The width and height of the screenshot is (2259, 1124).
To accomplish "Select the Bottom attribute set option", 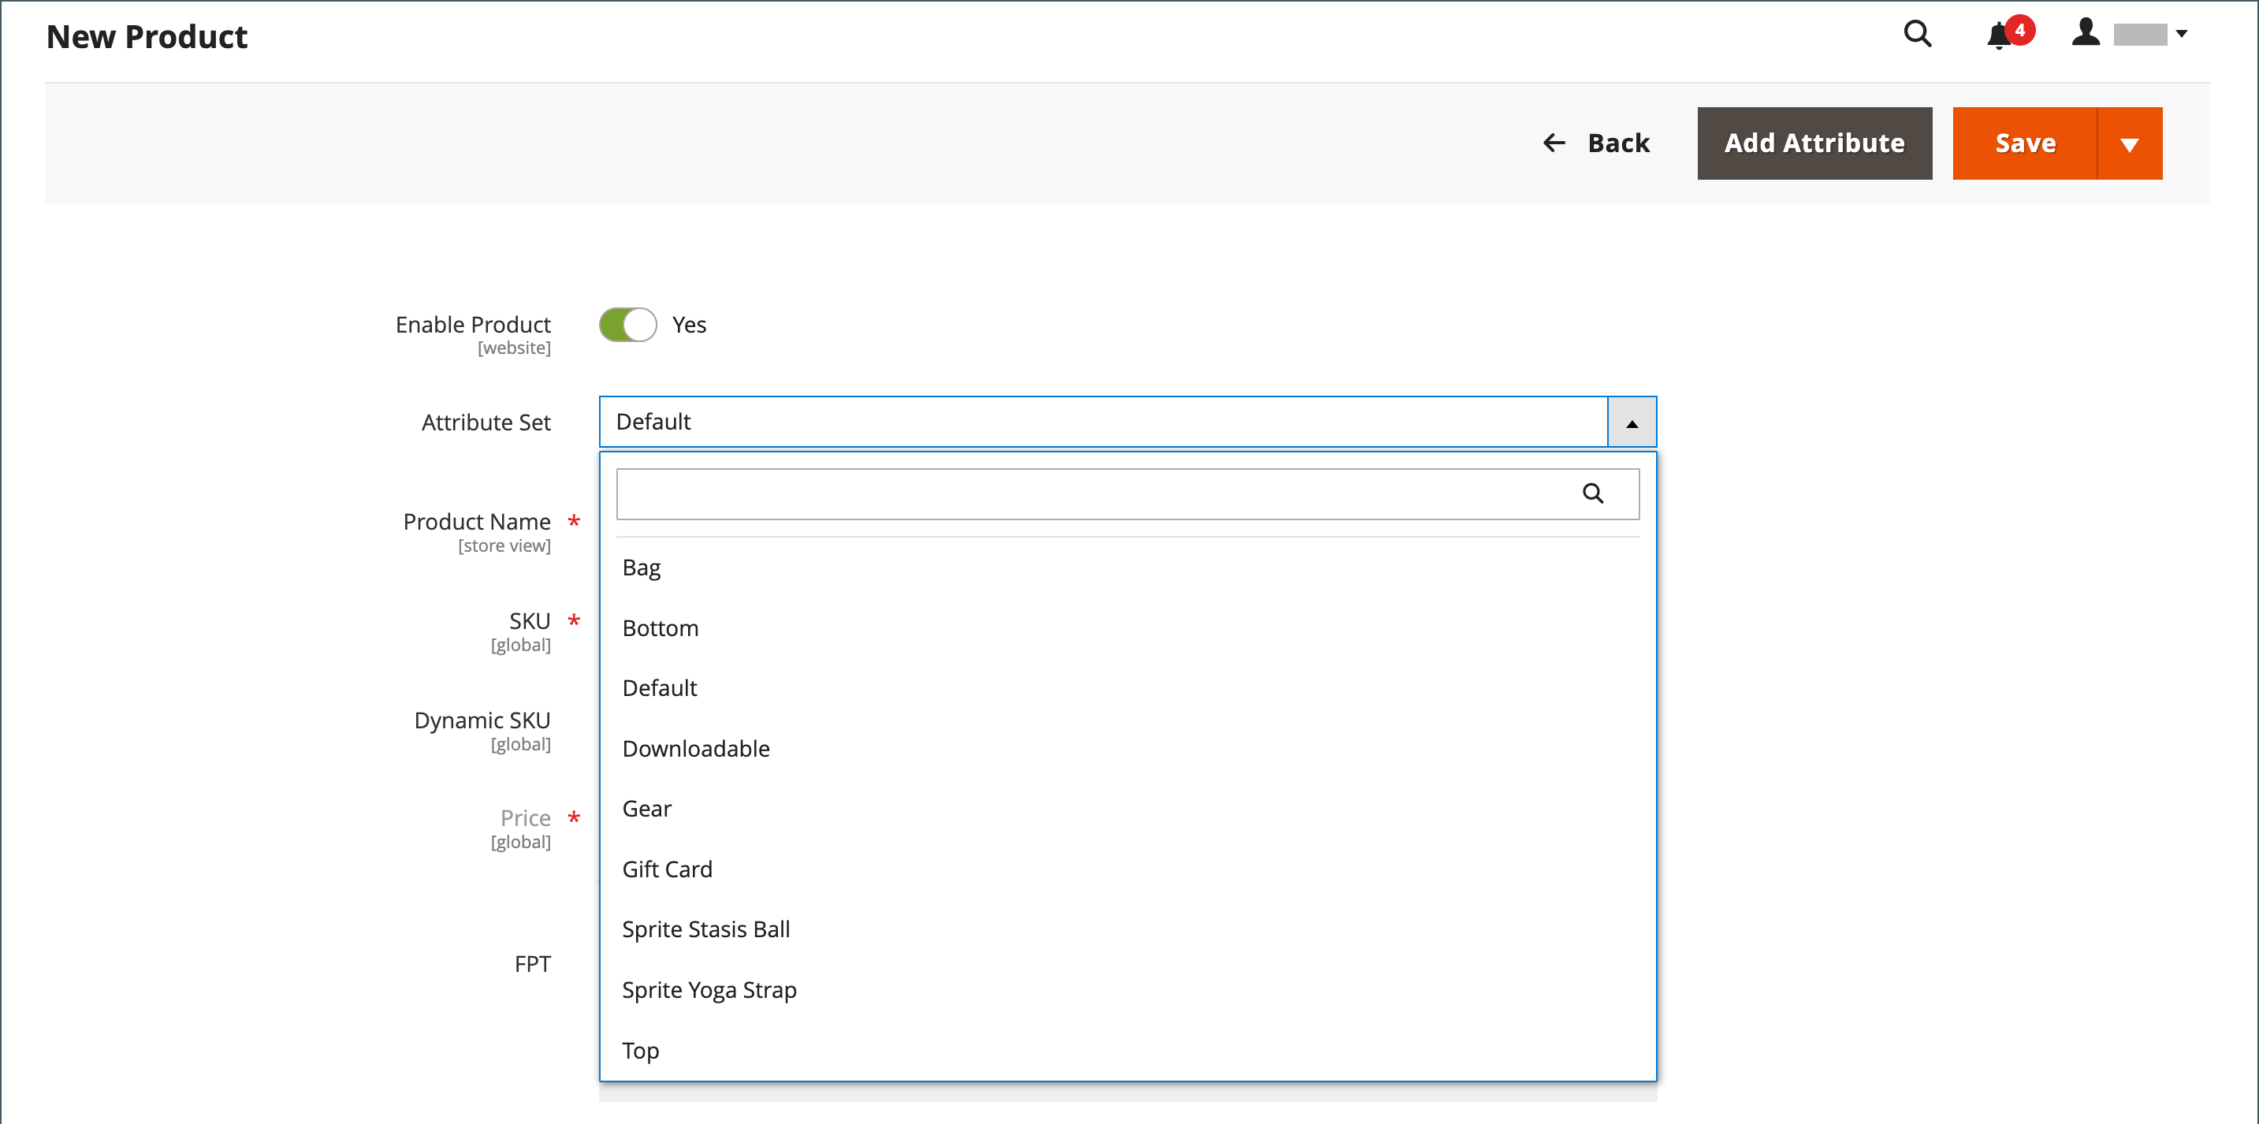I will (660, 627).
